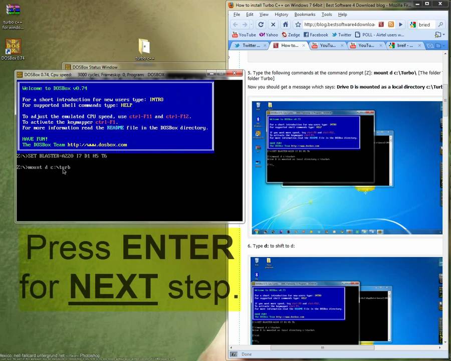This screenshot has width=451, height=361.
Task: Select the 'turbo c++ for windo...' WinRAR archive icon
Action: click(13, 16)
